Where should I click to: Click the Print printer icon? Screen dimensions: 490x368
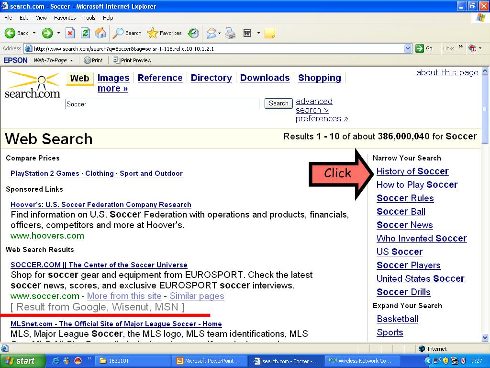pos(230,33)
